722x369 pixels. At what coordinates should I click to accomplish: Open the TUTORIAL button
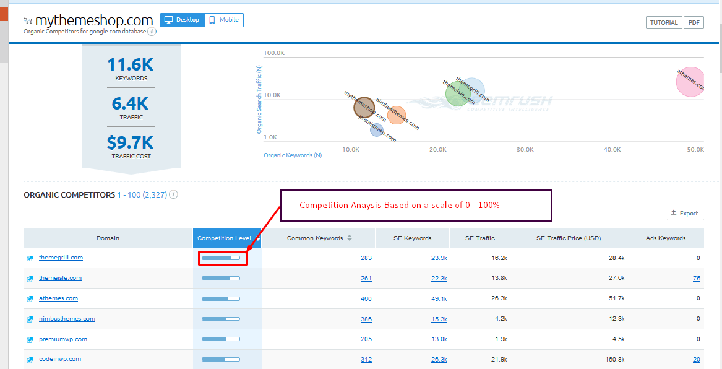663,22
